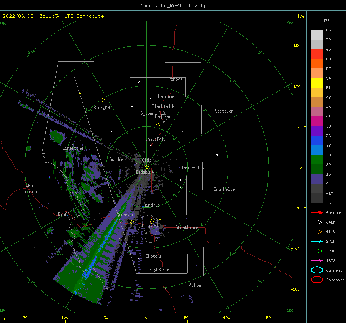This screenshot has width=346, height=323.
Task: Click the green echo blob above Limestone
Action: click(57, 137)
